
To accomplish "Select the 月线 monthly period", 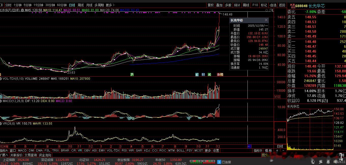I will 89,5.
